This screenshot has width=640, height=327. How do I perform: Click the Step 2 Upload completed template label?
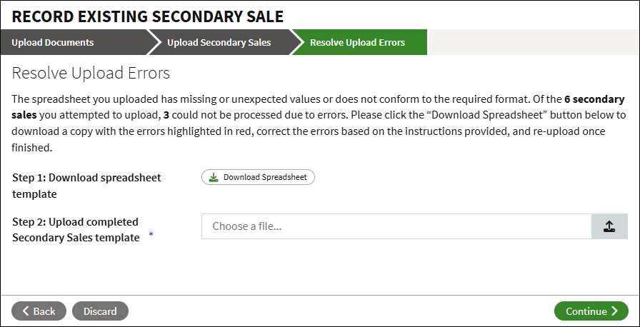(76, 230)
